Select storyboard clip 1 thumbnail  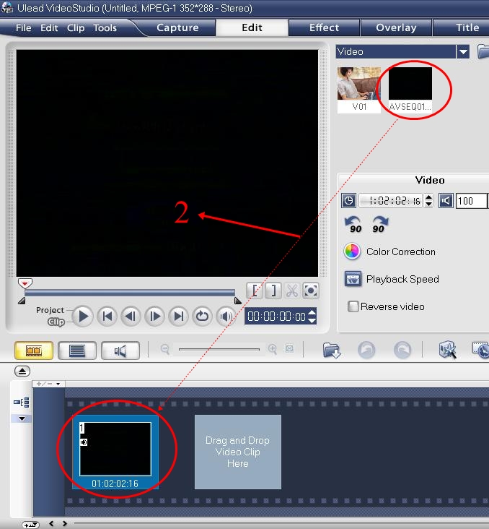click(x=115, y=452)
